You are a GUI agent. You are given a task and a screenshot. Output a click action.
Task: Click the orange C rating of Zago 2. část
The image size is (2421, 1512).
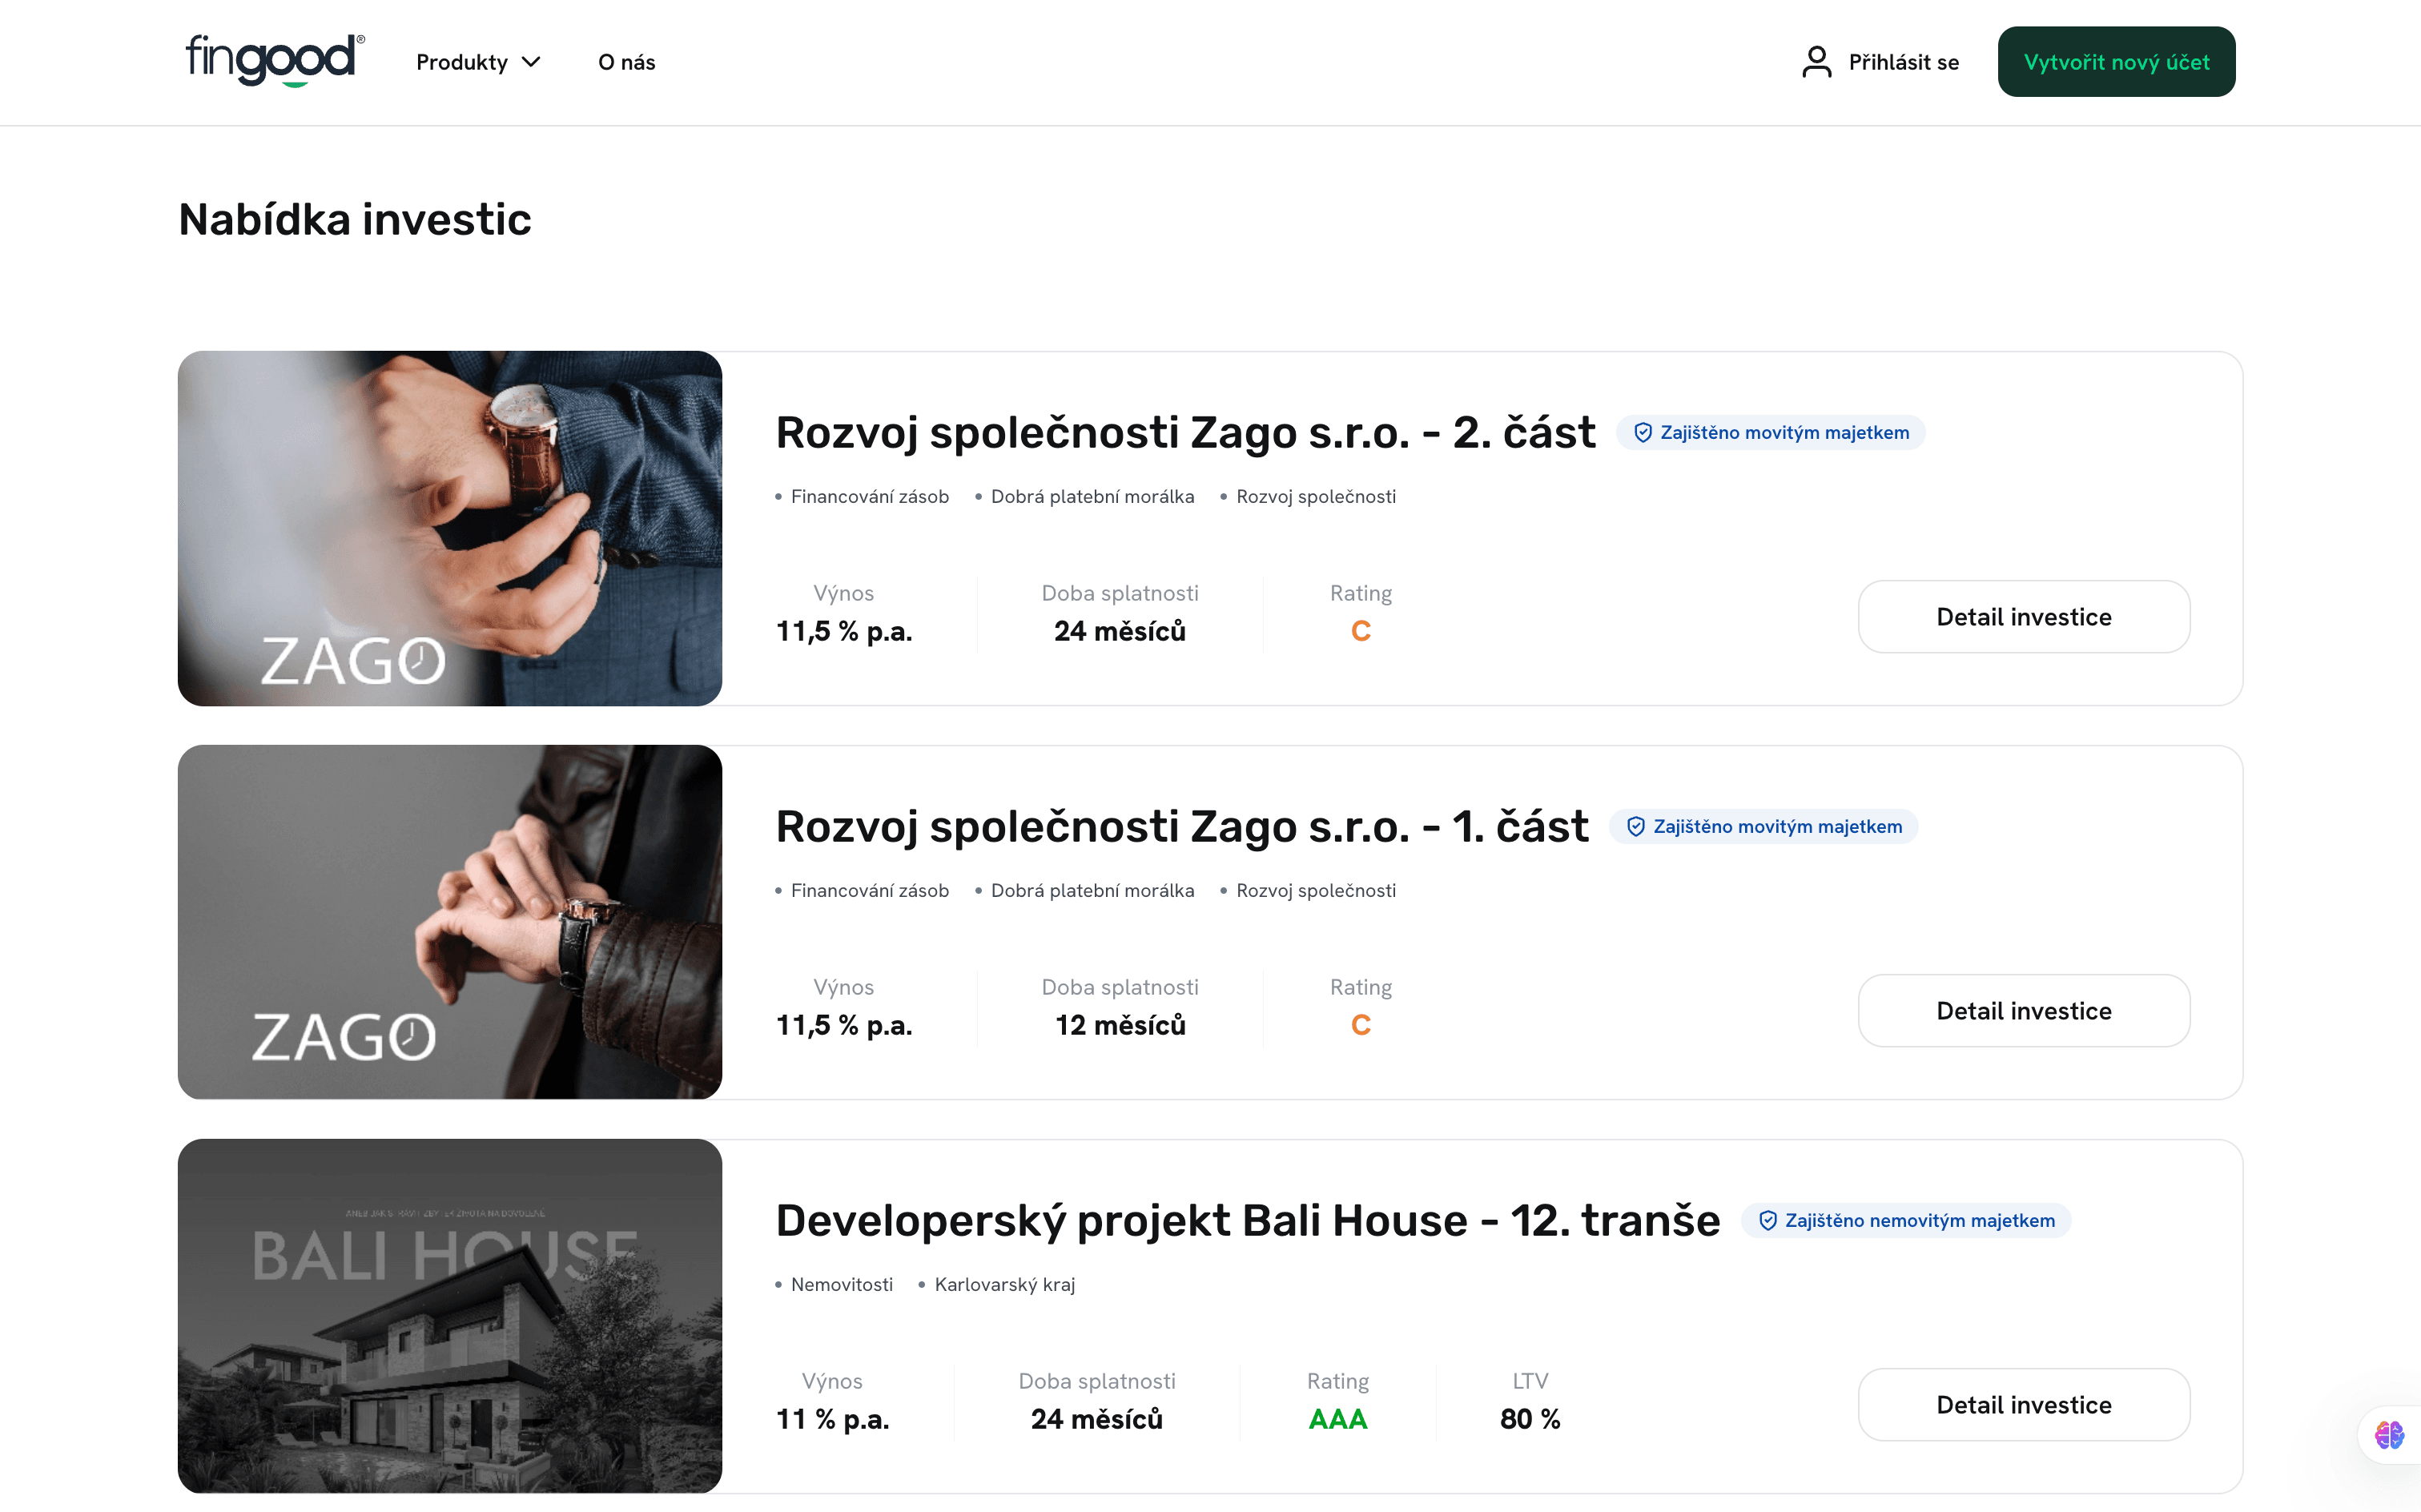click(x=1361, y=630)
